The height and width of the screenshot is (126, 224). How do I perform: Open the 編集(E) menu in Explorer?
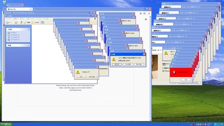pyautogui.click(x=15, y=19)
